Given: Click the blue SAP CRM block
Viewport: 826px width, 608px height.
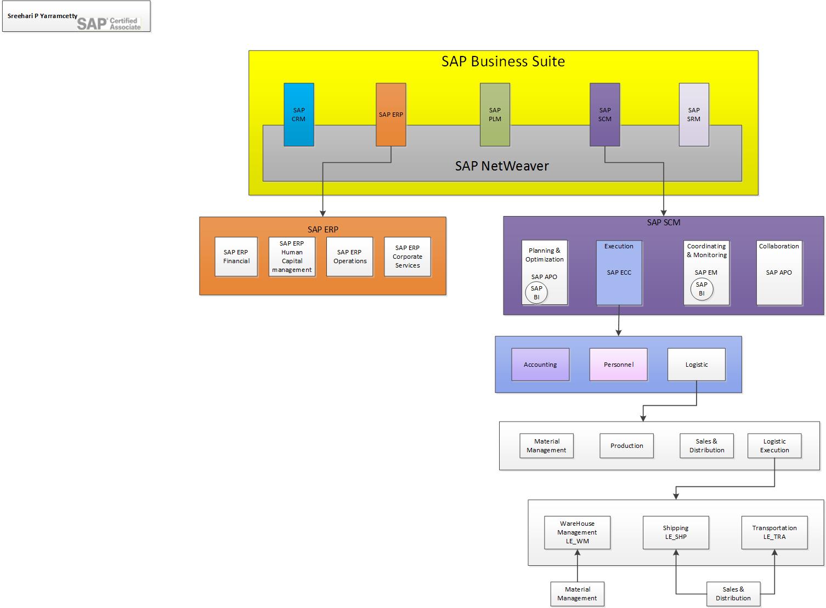Looking at the screenshot, I should tap(299, 115).
